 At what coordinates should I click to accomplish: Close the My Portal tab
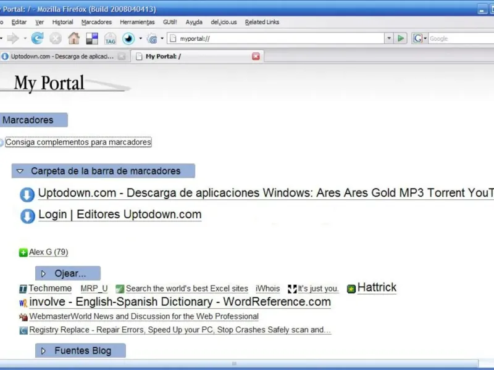(256, 56)
